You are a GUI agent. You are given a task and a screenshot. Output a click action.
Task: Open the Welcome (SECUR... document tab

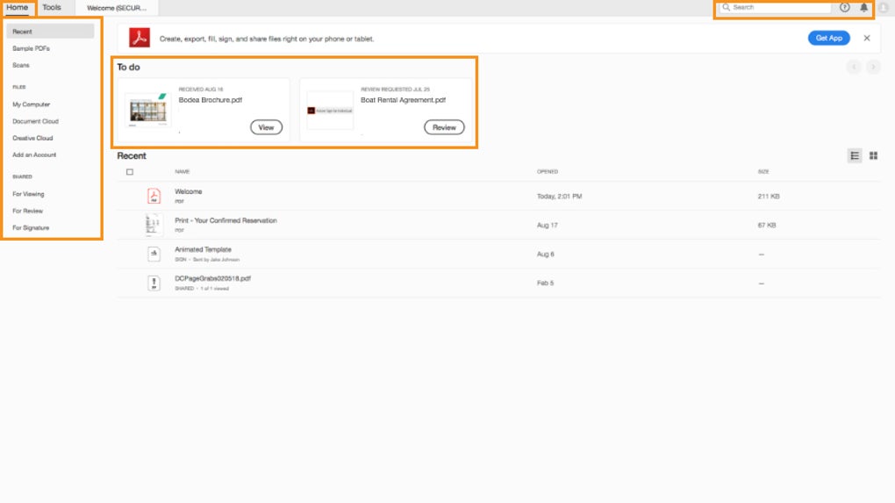tap(117, 8)
